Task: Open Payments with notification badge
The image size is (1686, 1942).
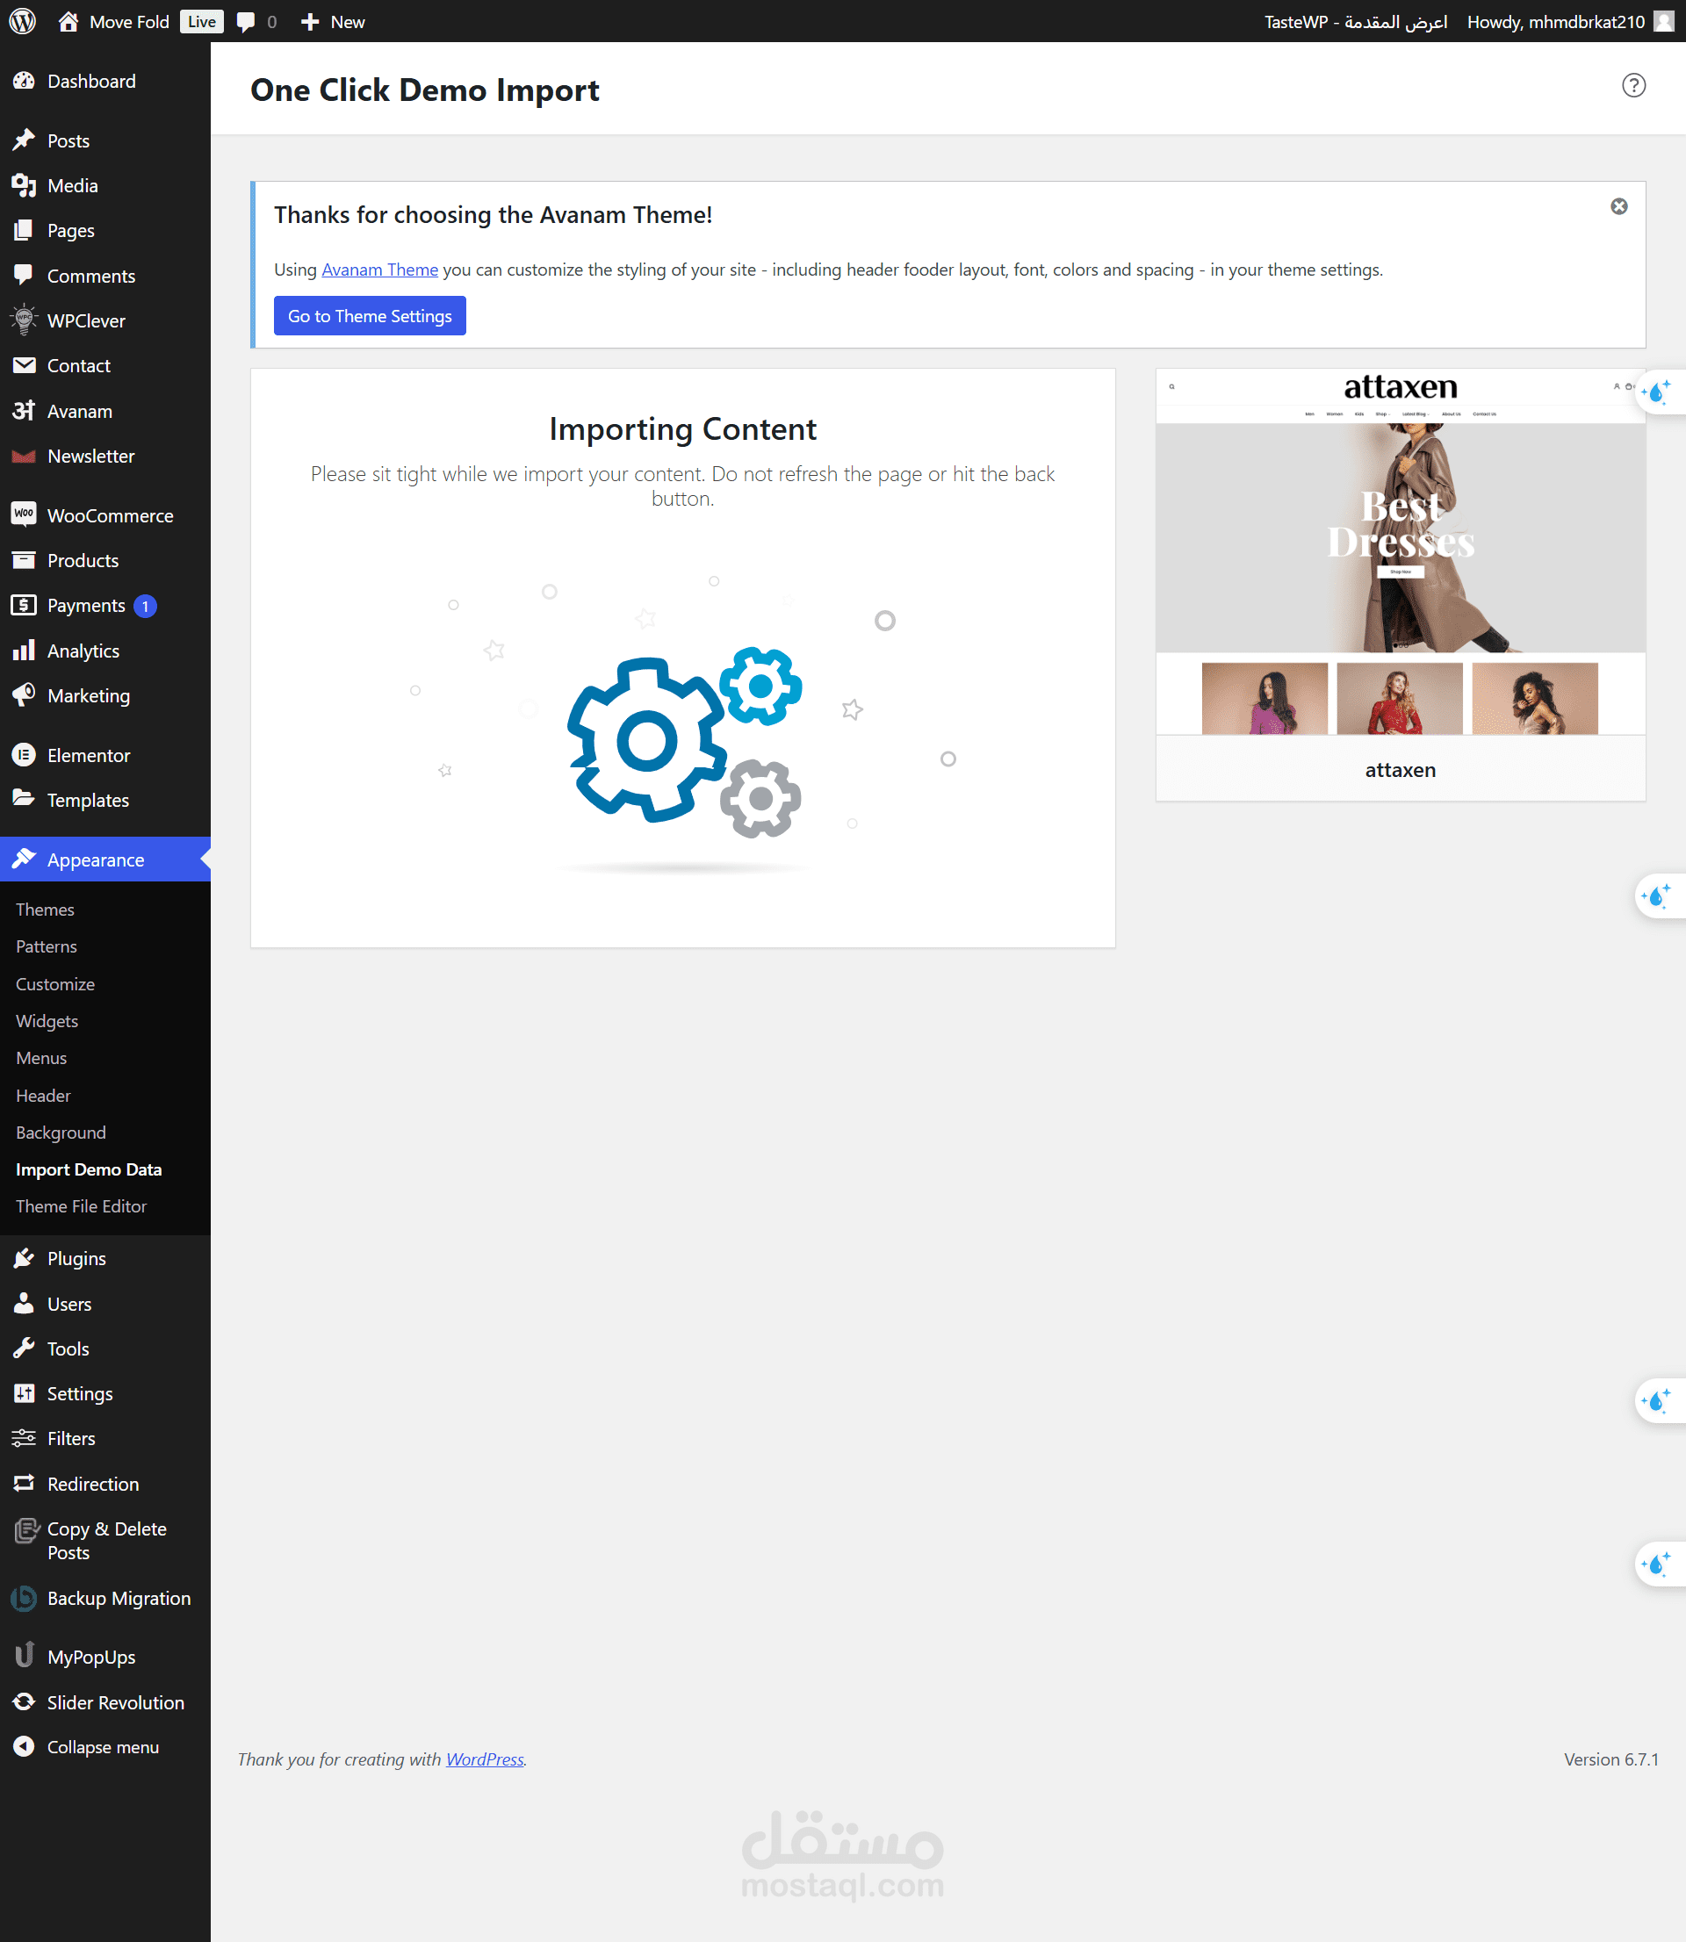Action: (x=86, y=606)
